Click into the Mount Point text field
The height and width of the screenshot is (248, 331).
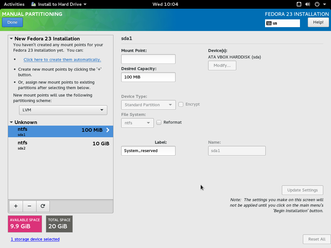click(148, 59)
